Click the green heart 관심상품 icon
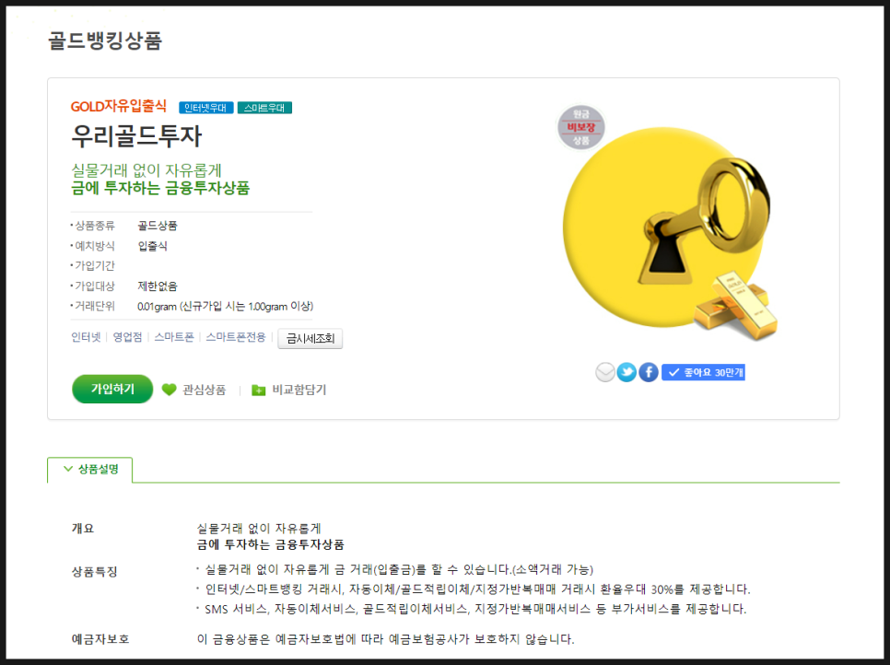 tap(169, 390)
